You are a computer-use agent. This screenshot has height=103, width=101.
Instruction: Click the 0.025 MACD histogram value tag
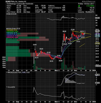[x=98, y=83]
